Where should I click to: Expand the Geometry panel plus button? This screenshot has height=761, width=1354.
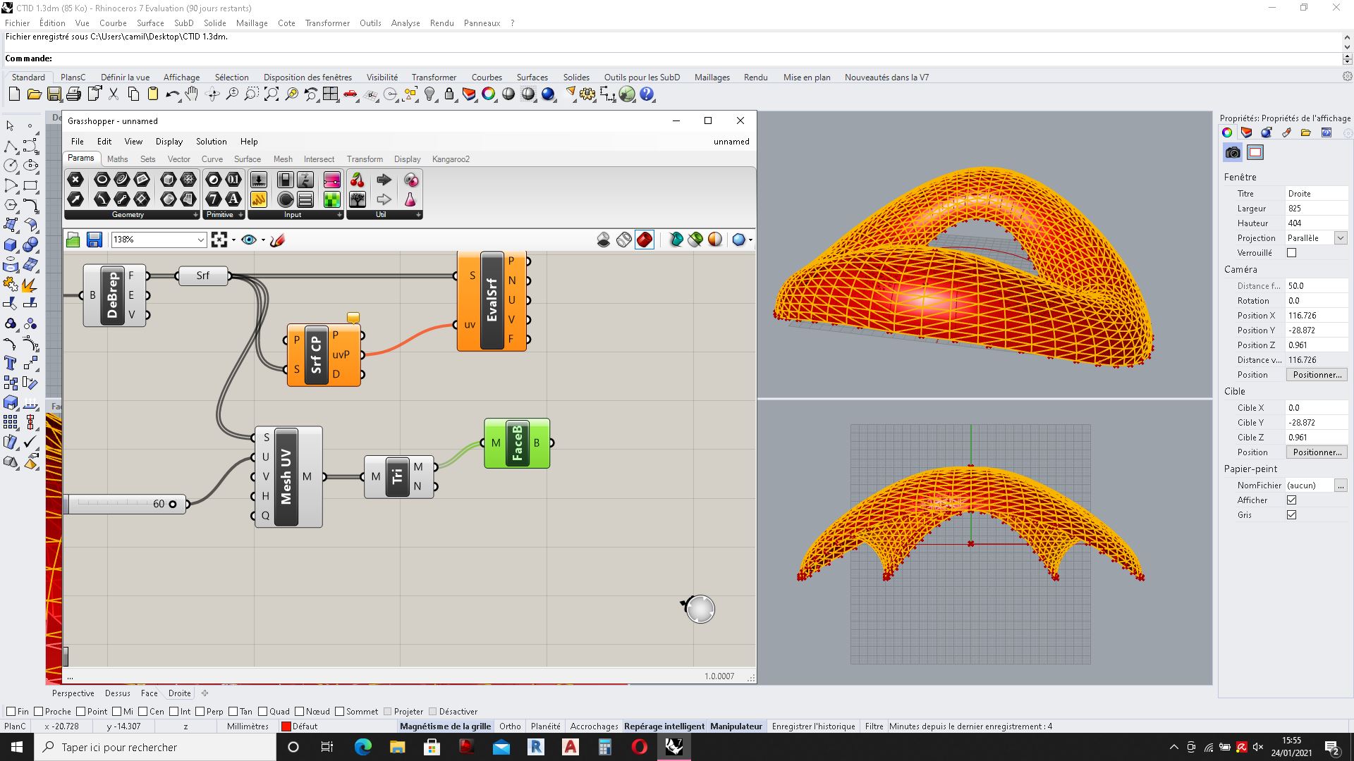(195, 215)
